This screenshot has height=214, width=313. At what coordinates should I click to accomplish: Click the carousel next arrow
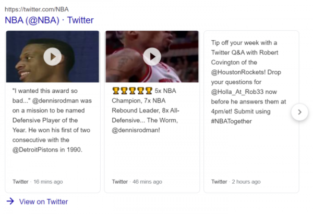(299, 111)
